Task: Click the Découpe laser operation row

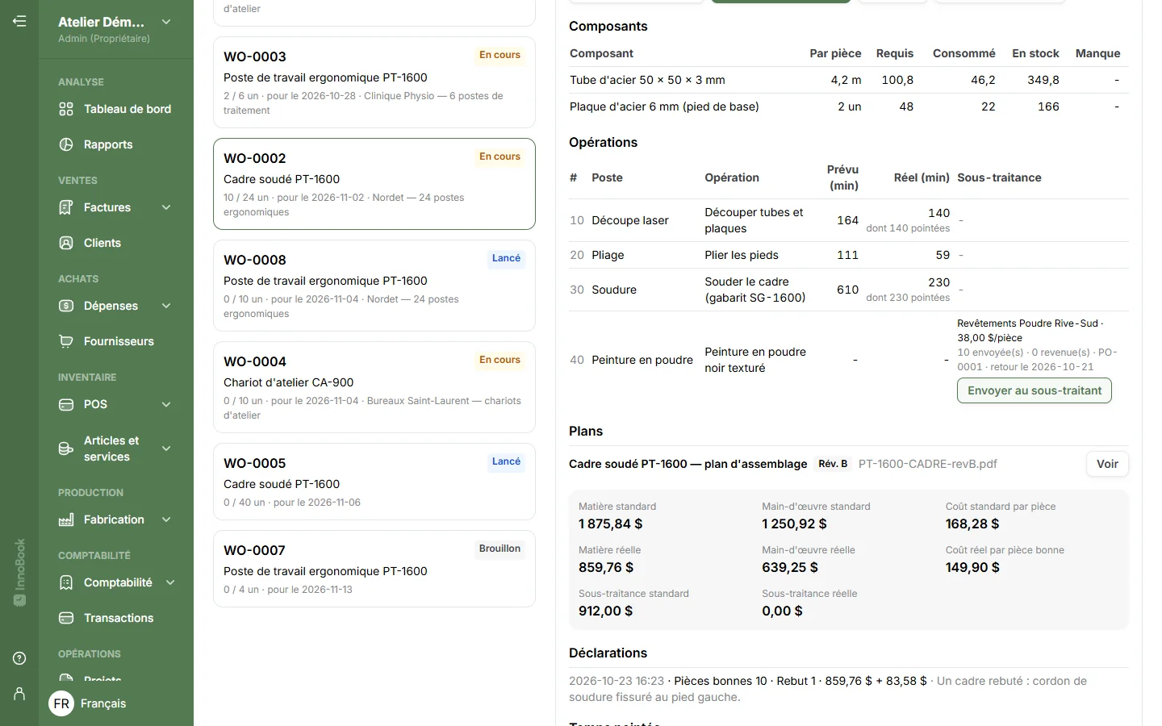Action: pyautogui.click(x=849, y=220)
